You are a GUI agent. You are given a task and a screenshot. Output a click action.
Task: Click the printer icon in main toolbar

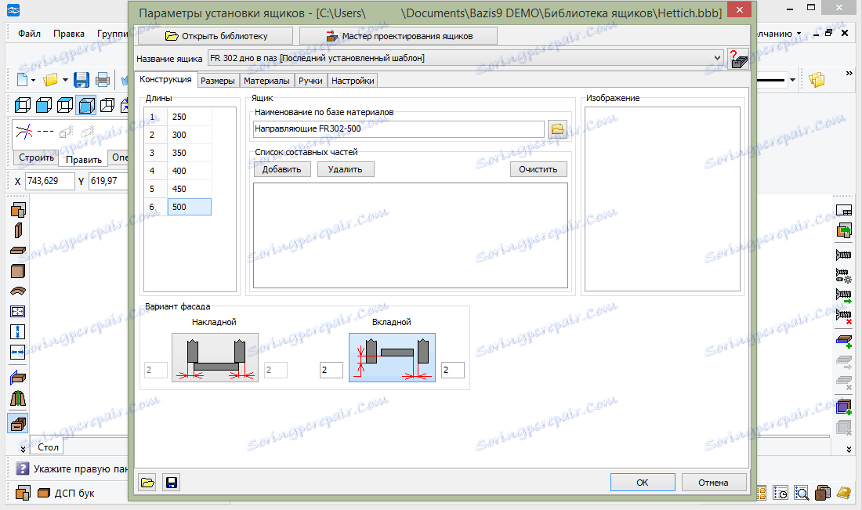(103, 80)
